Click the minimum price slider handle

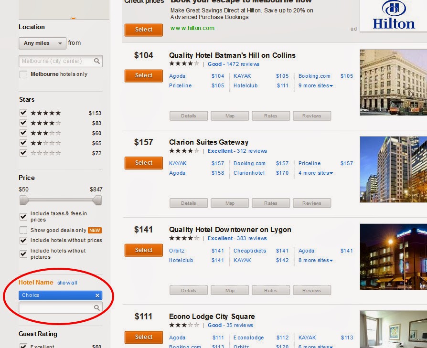[x=23, y=200]
